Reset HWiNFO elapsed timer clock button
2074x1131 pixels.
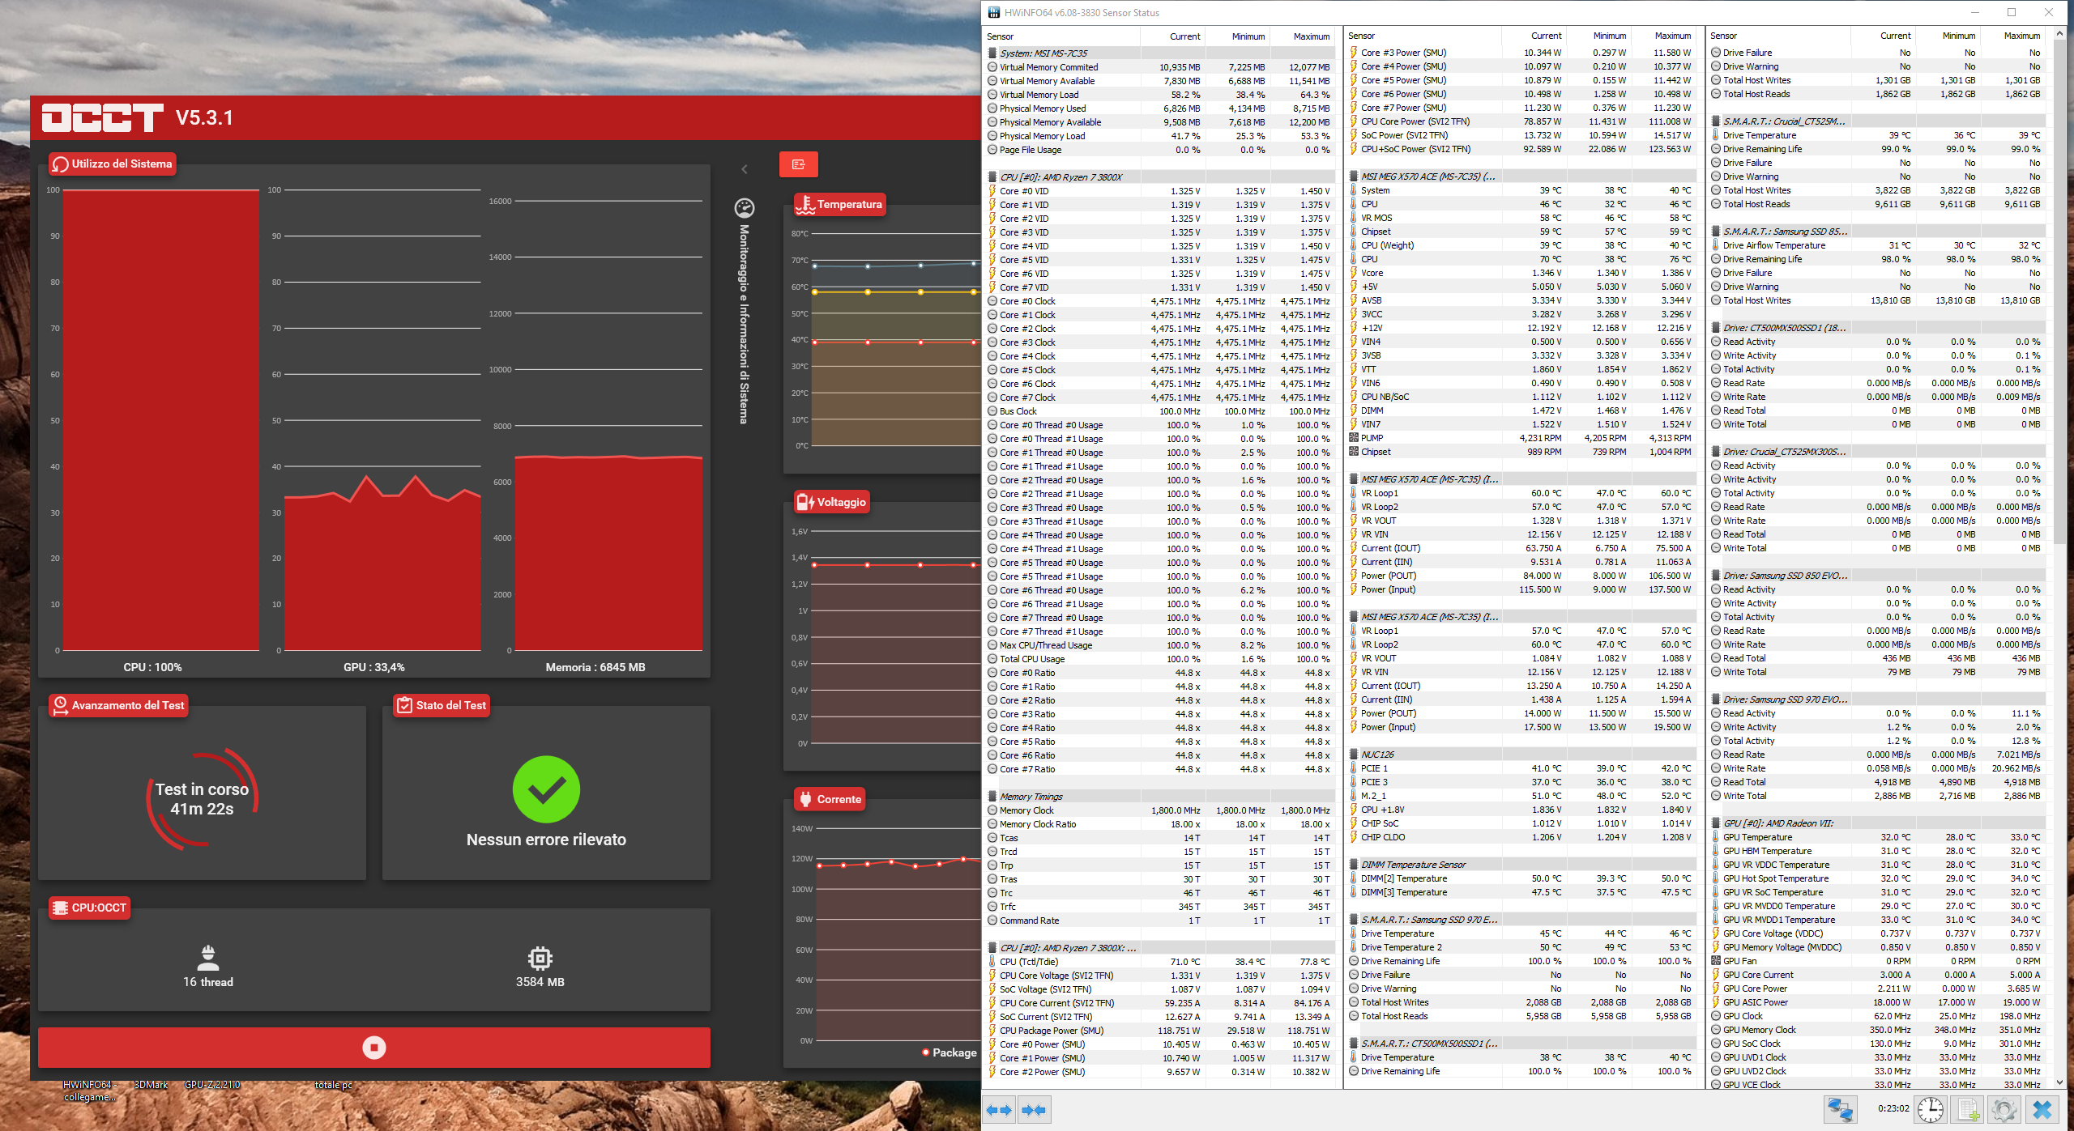1931,1109
